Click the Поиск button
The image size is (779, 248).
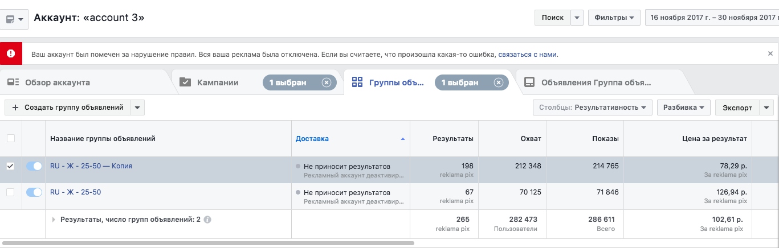pos(552,18)
